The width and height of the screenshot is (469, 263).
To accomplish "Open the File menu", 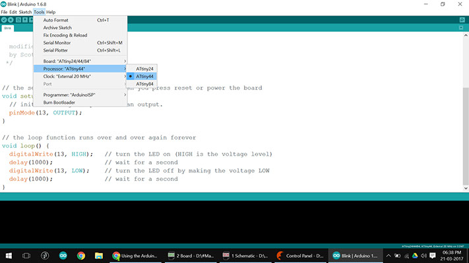I will tap(4, 12).
